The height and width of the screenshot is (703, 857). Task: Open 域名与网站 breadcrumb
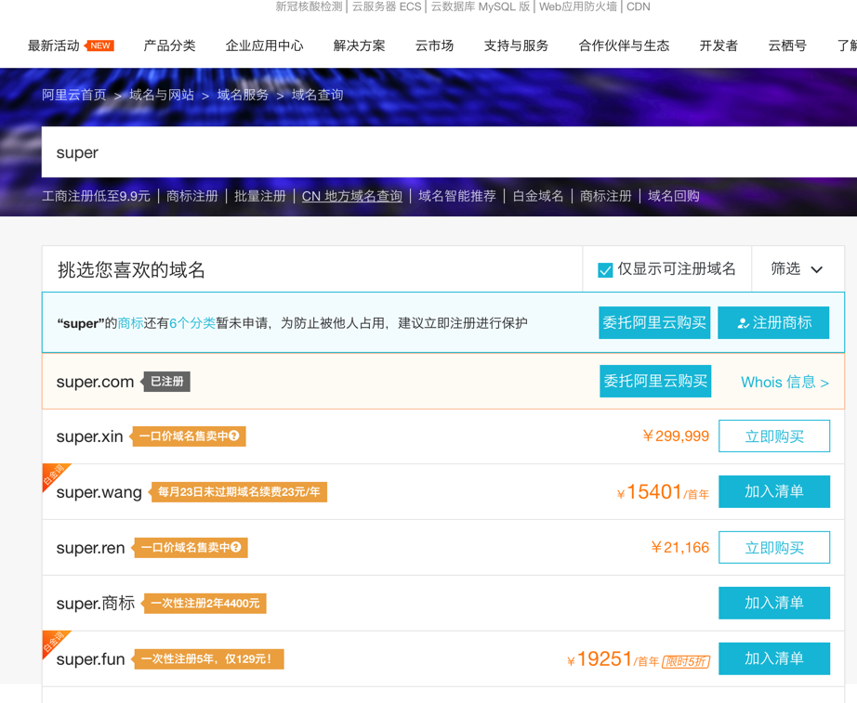click(162, 95)
